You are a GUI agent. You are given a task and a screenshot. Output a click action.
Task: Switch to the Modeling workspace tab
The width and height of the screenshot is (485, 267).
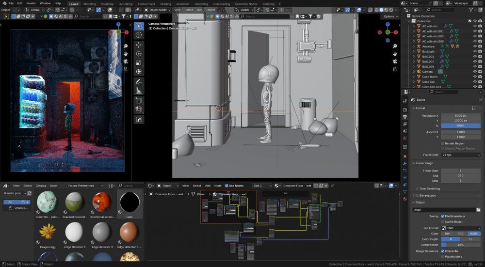pos(90,4)
